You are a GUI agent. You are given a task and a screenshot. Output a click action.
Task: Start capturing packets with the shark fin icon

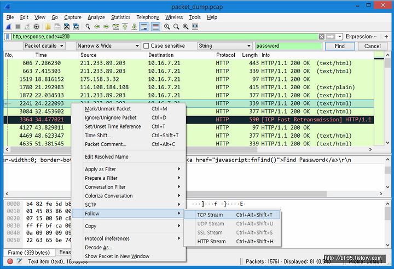click(x=9, y=27)
